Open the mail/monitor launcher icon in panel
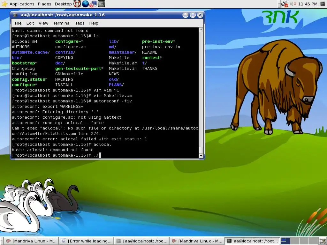The image size is (327, 245). tap(93, 4)
